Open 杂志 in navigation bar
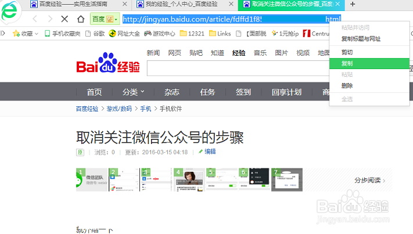 point(172,92)
